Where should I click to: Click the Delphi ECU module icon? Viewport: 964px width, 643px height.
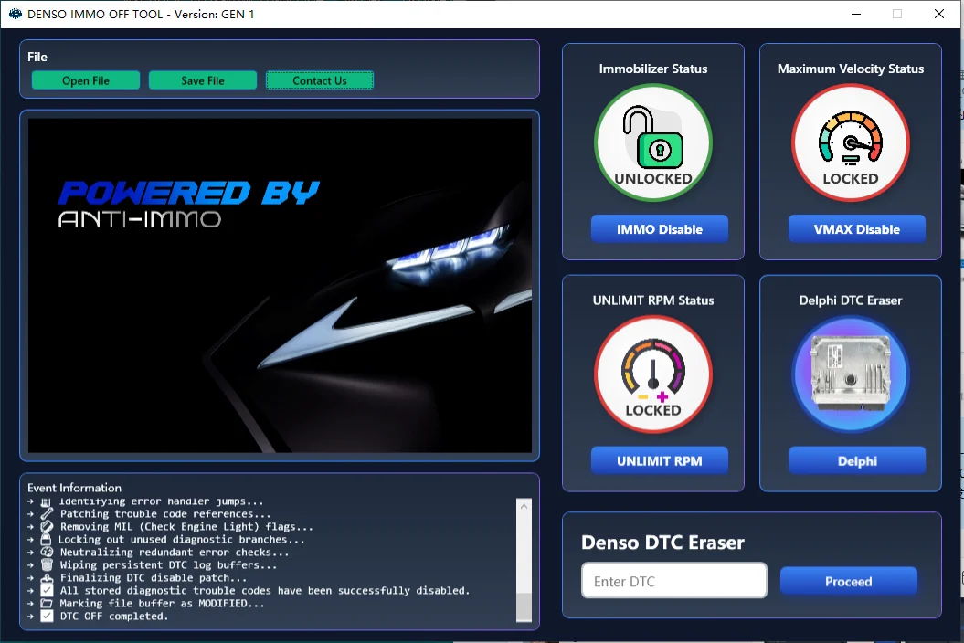point(851,374)
